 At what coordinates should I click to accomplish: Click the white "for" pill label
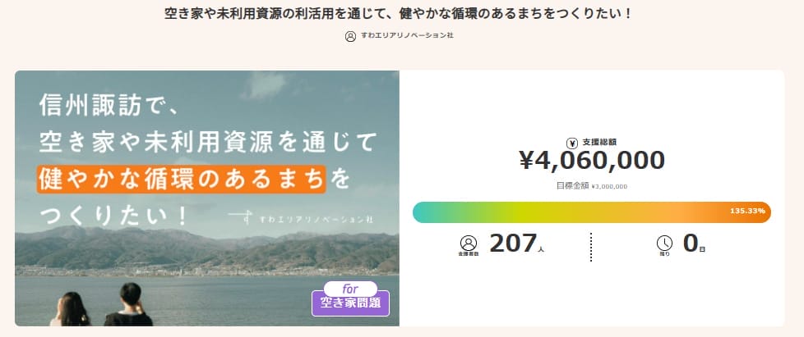[350, 289]
